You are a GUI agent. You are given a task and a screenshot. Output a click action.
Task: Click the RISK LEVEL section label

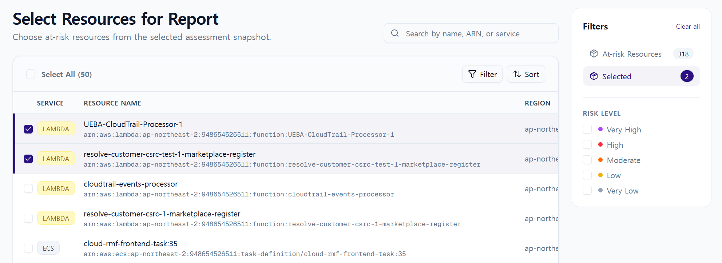point(602,113)
